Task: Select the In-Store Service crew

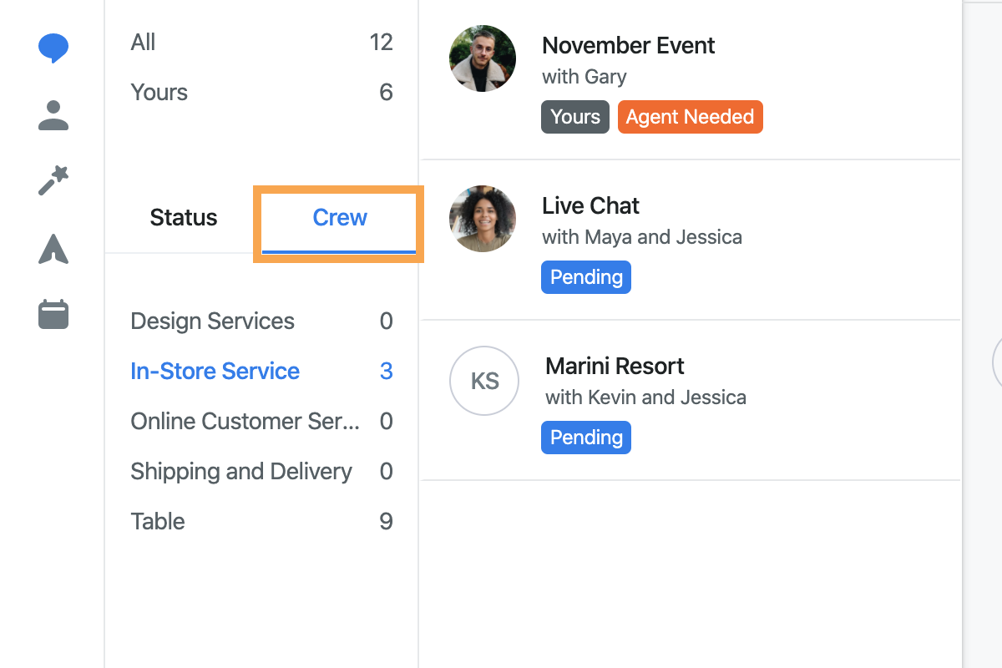Action: click(261, 372)
